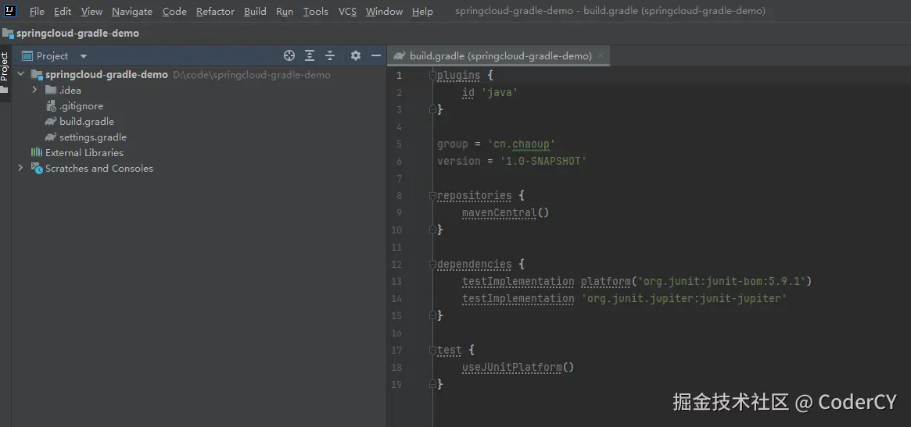Click line number 7 in gutter
Viewport: 911px width, 427px height.
tap(399, 179)
